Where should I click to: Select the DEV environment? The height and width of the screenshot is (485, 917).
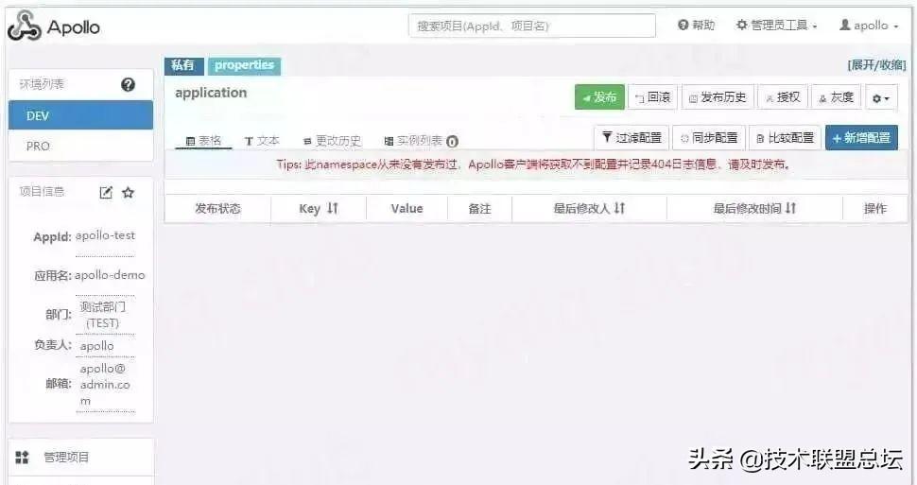(x=80, y=115)
